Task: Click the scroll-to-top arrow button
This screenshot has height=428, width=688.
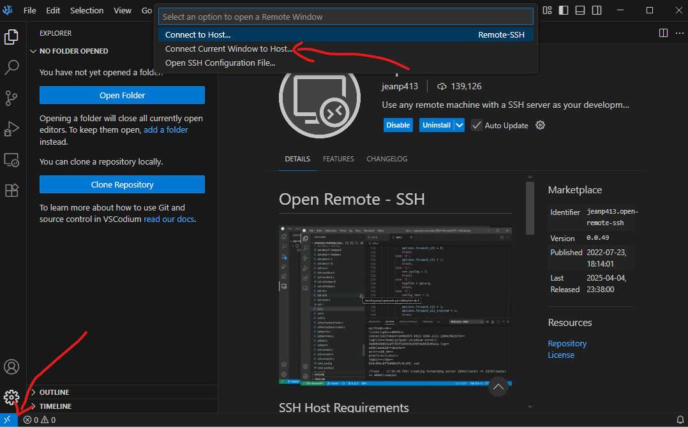Action: (498, 387)
